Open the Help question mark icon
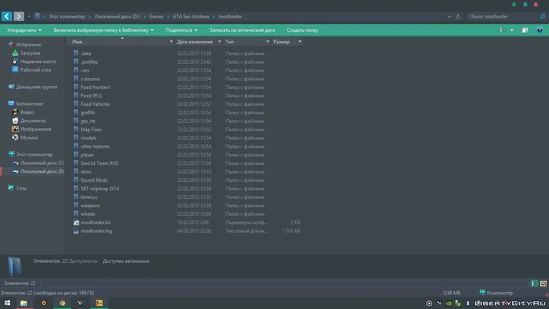 (539, 30)
